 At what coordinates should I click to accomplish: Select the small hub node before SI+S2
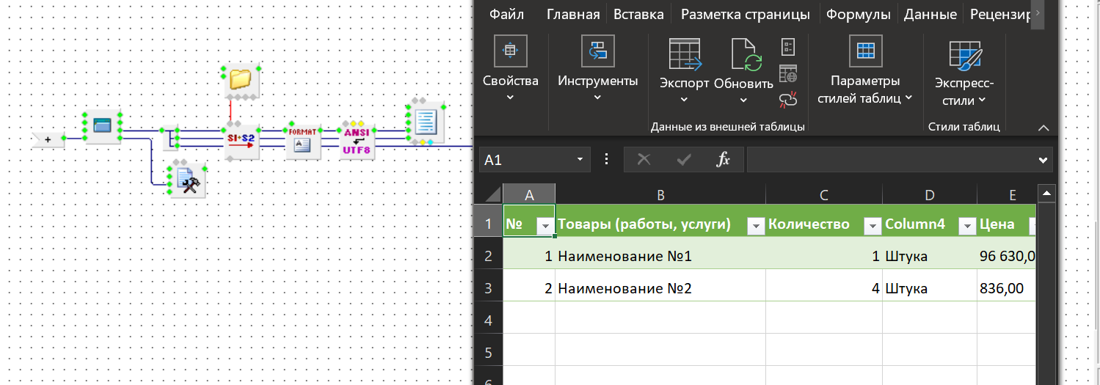[170, 137]
